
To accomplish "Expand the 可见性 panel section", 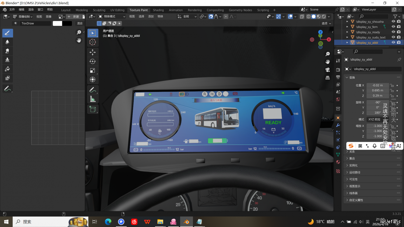I will tap(353, 179).
